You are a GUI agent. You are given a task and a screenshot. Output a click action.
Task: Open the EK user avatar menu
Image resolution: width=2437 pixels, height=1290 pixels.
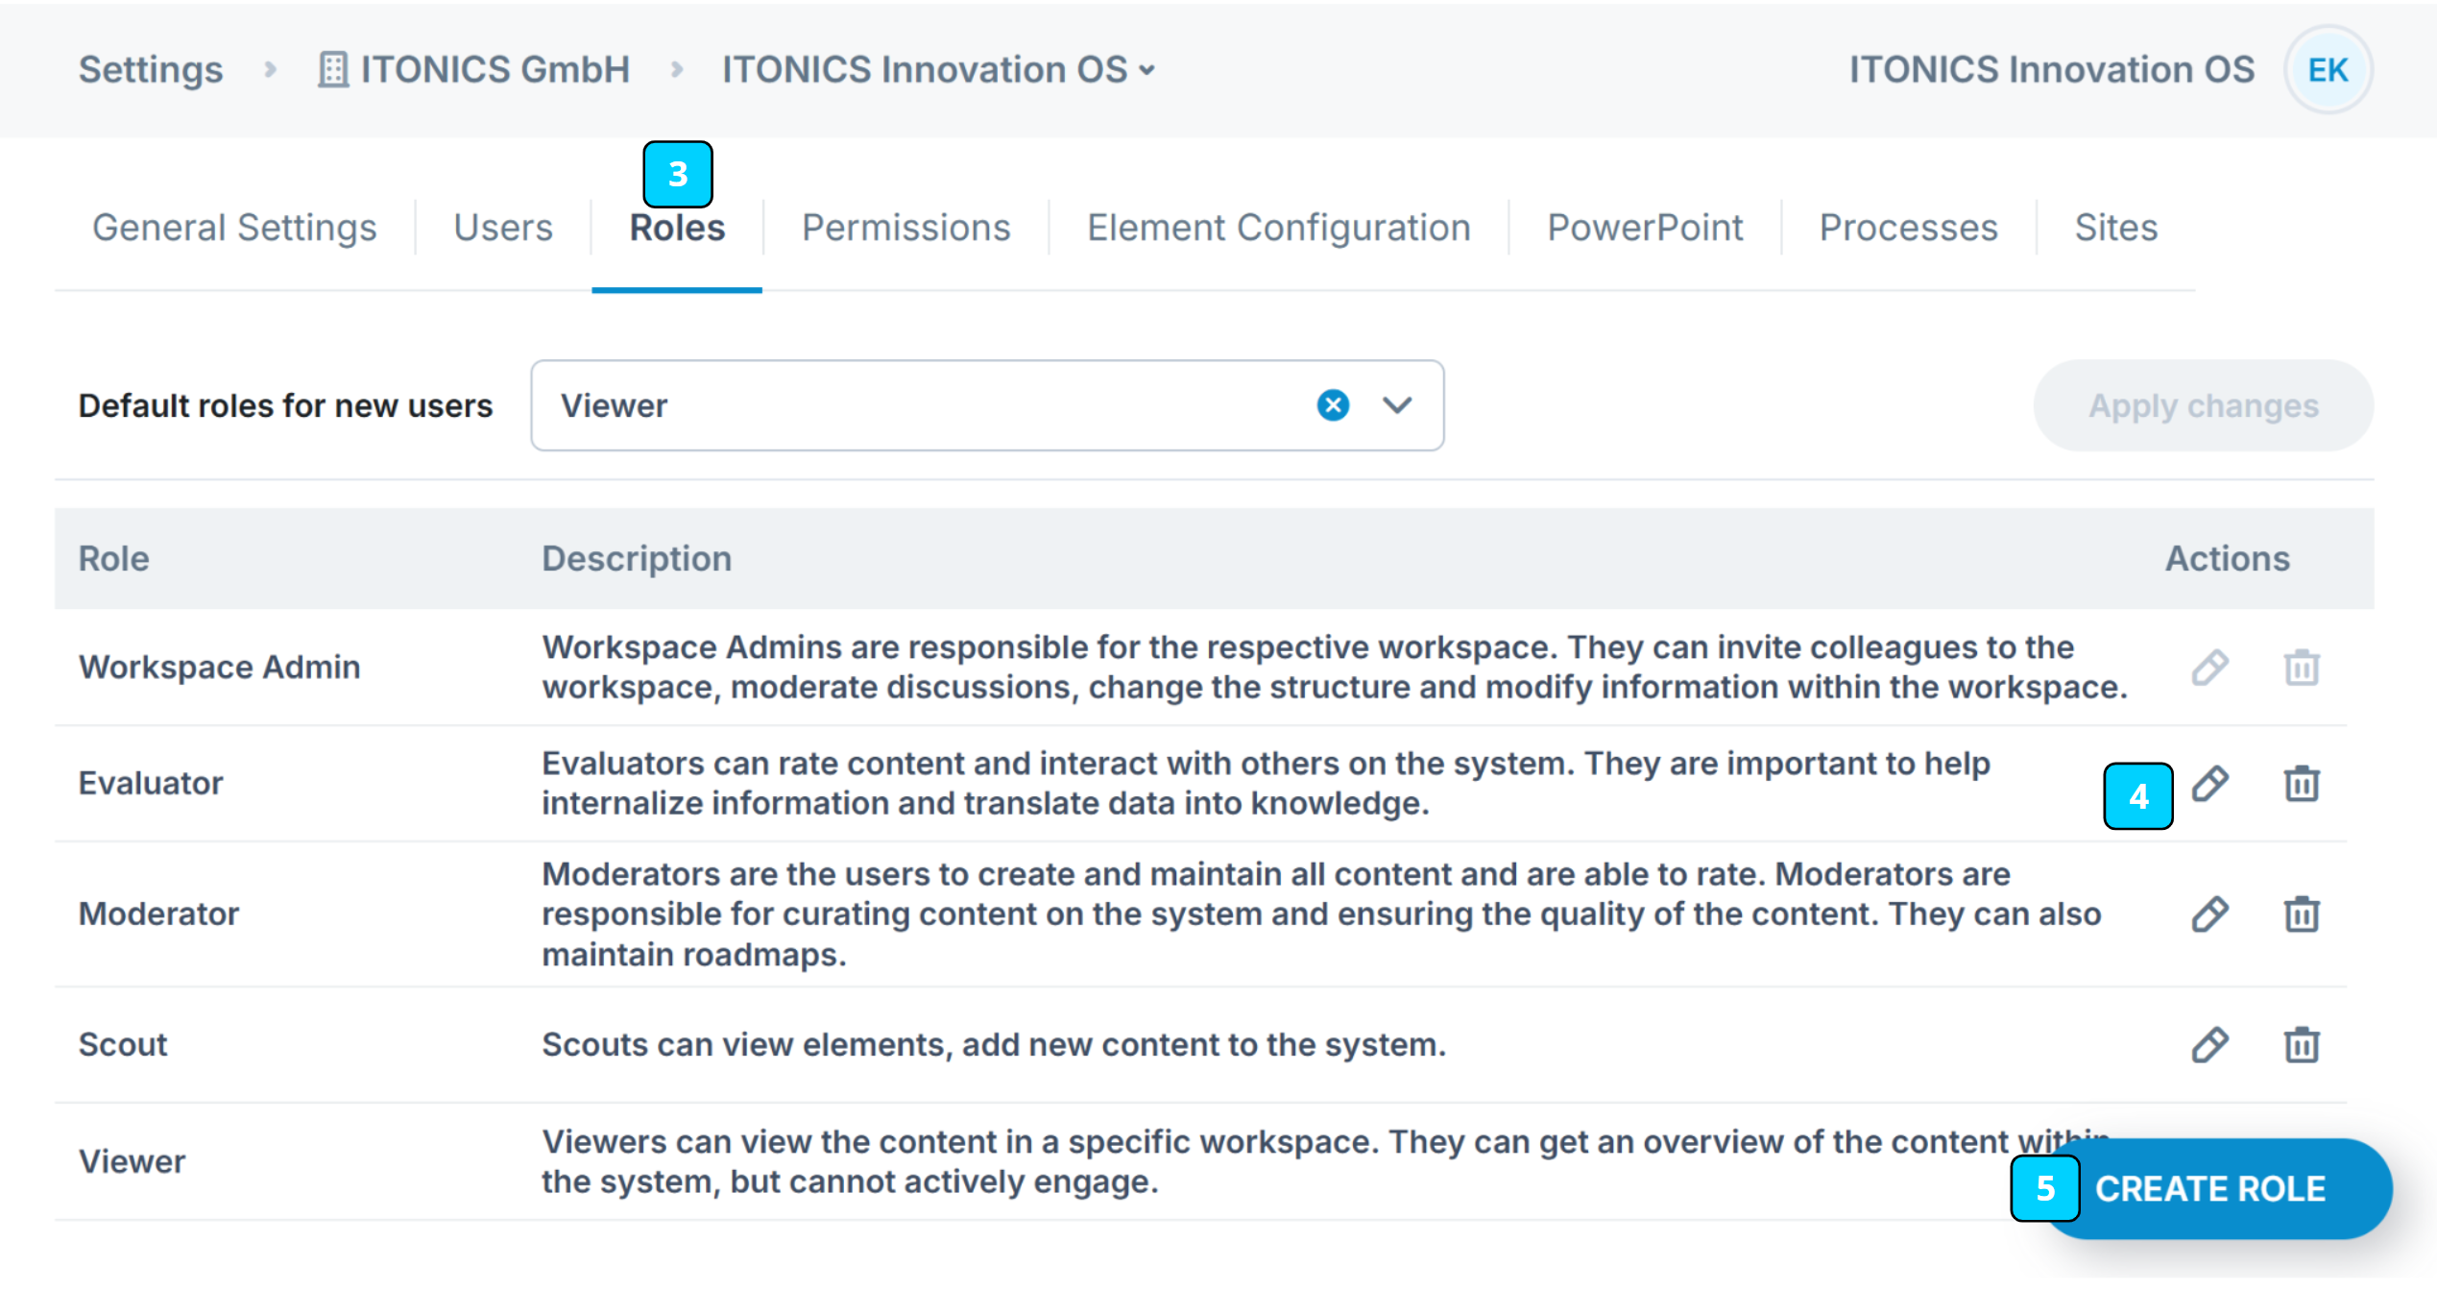coord(2327,70)
